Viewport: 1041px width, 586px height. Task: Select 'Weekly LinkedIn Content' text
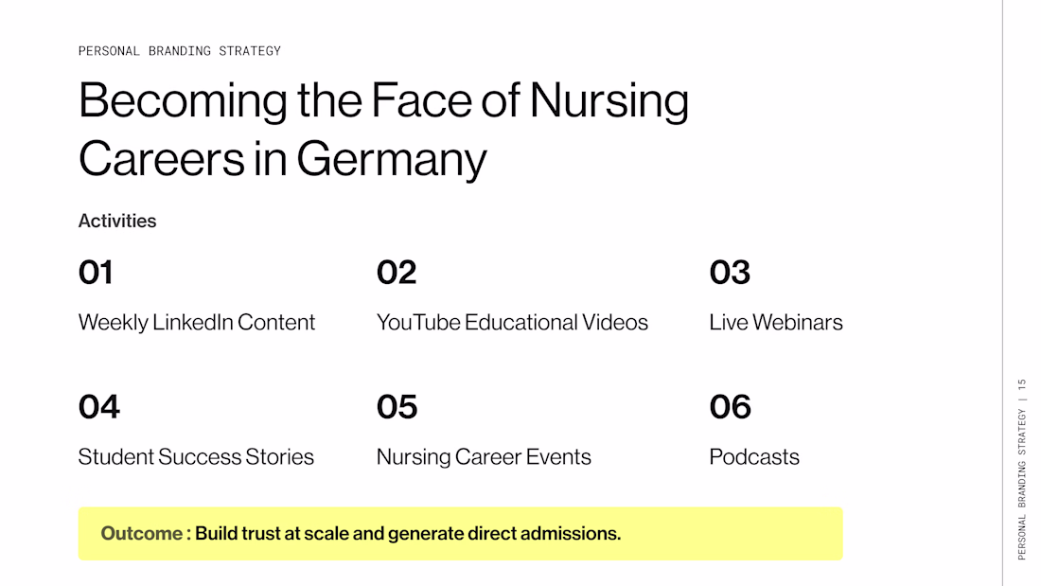(x=197, y=322)
